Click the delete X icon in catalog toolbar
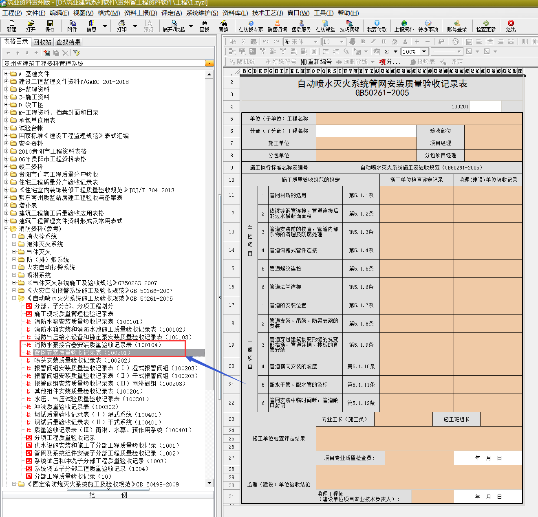The width and height of the screenshot is (538, 517). (66, 53)
